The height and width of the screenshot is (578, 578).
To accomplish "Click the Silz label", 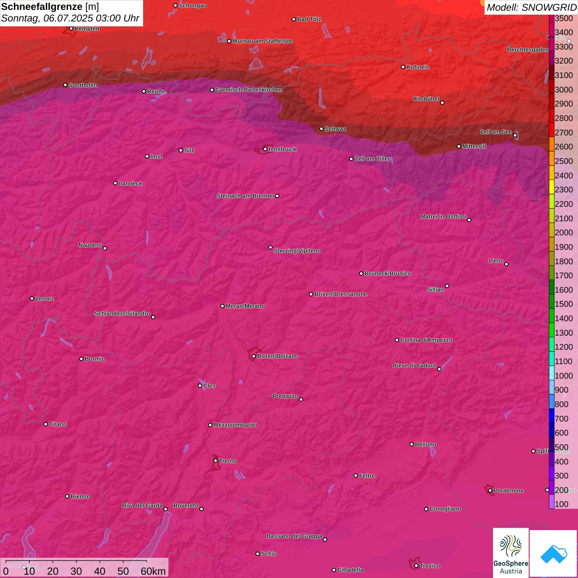I will [189, 151].
